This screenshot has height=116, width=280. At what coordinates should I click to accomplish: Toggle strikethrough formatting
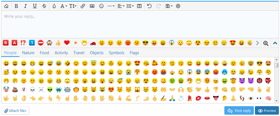44,6
